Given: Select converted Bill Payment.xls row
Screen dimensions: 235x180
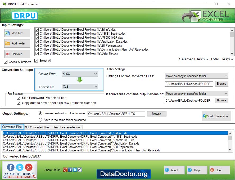Looking at the screenshot, I should (115, 147).
